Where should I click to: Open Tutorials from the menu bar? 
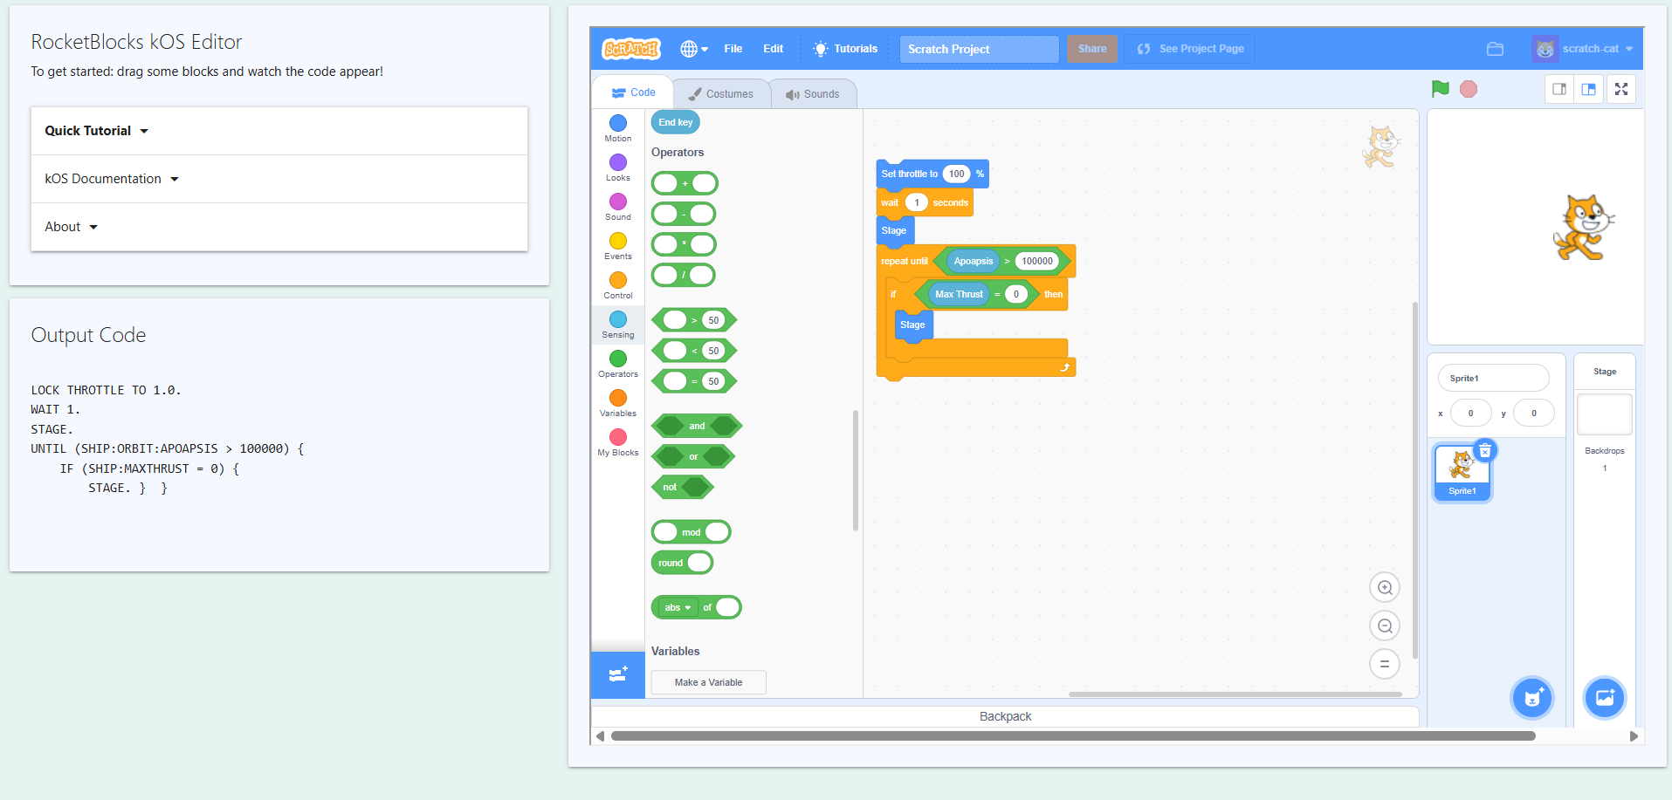845,49
